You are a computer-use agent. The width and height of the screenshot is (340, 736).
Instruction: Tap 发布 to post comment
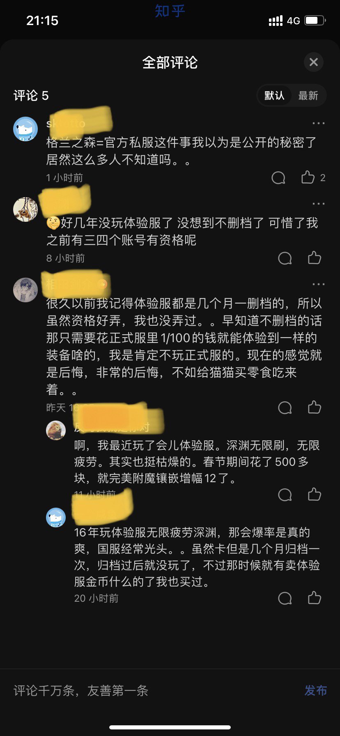(316, 690)
